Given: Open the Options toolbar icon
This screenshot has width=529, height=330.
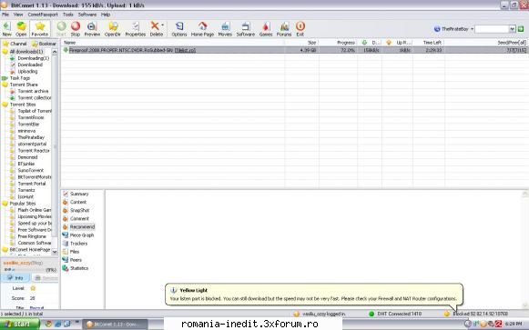Looking at the screenshot, I should 179,26.
